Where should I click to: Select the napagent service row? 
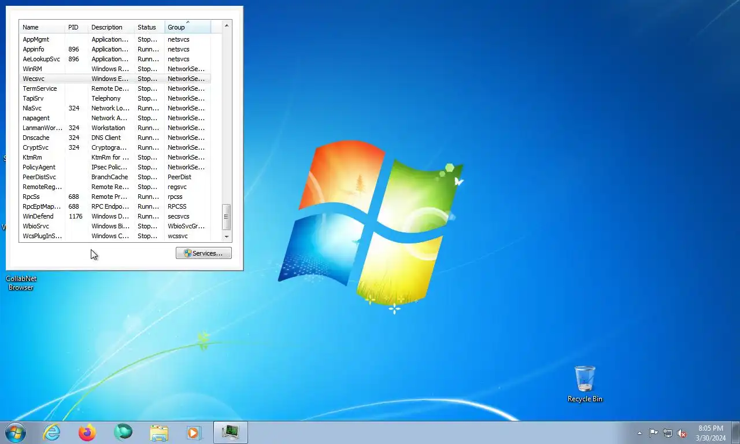tap(115, 118)
